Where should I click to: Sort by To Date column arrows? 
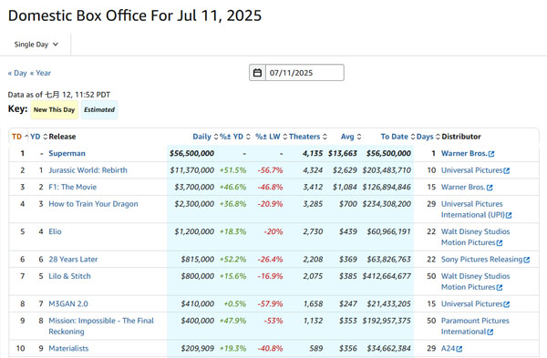tap(413, 137)
